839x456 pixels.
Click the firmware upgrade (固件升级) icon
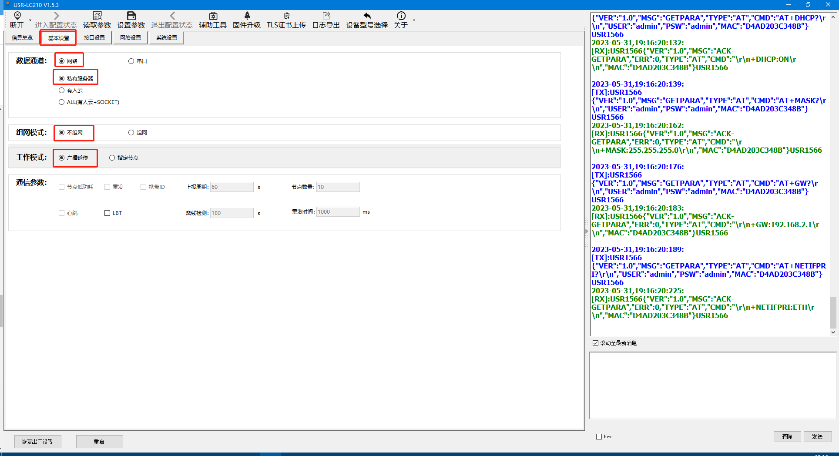click(247, 16)
